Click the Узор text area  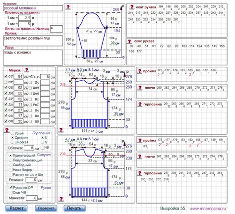pos(33,57)
